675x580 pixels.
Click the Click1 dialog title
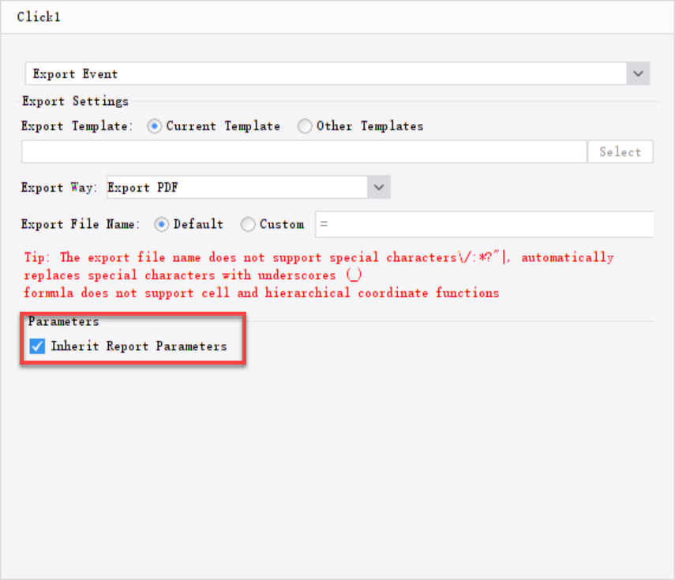[38, 16]
